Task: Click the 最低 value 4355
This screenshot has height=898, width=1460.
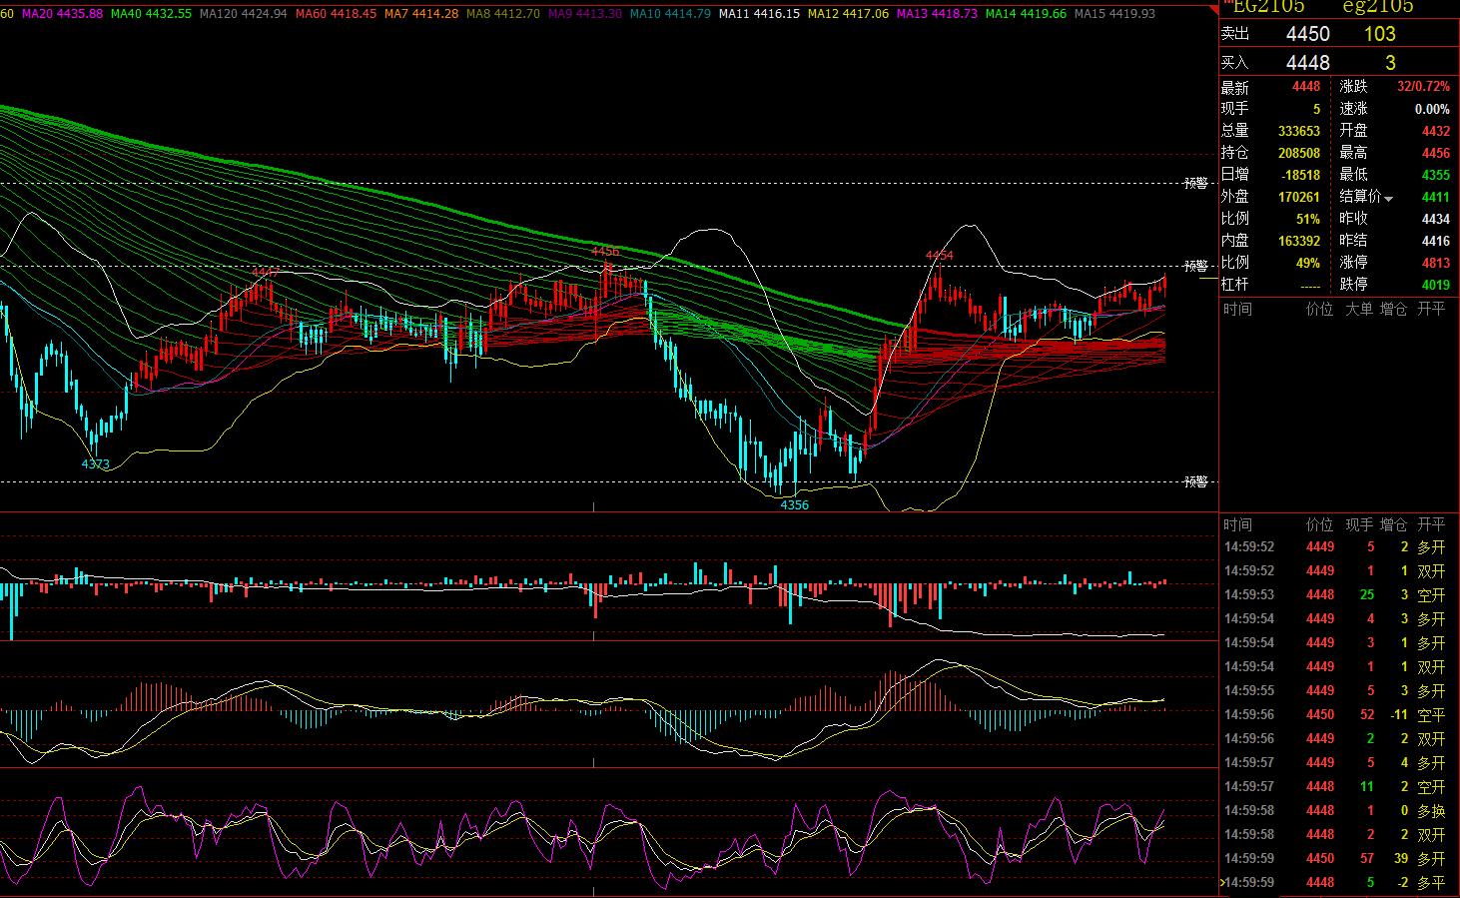Action: pos(1435,175)
